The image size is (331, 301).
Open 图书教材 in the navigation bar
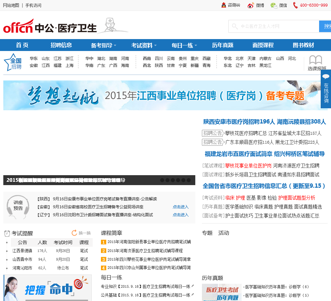pos(303,45)
